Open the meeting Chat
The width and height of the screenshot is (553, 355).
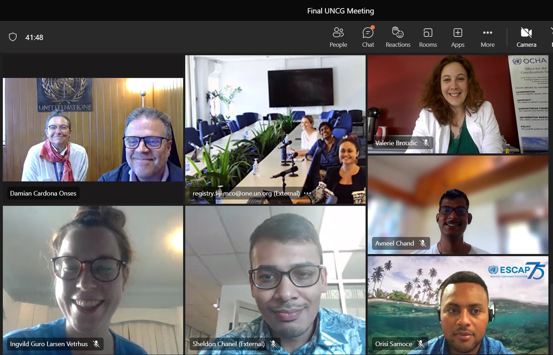coord(368,37)
